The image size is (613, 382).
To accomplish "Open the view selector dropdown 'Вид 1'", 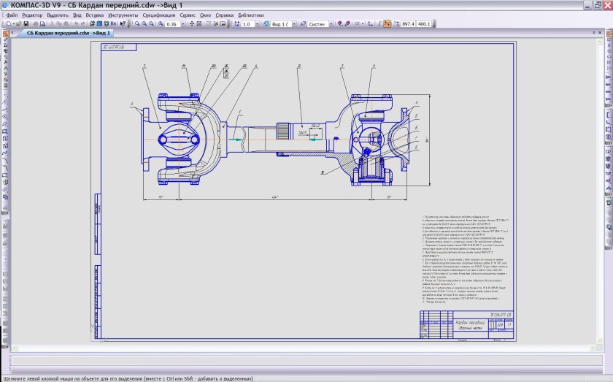I will click(293, 24).
